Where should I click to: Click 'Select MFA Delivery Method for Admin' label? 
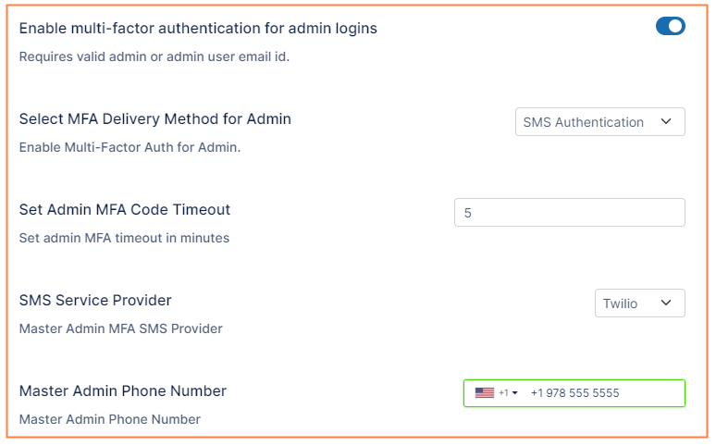[155, 118]
